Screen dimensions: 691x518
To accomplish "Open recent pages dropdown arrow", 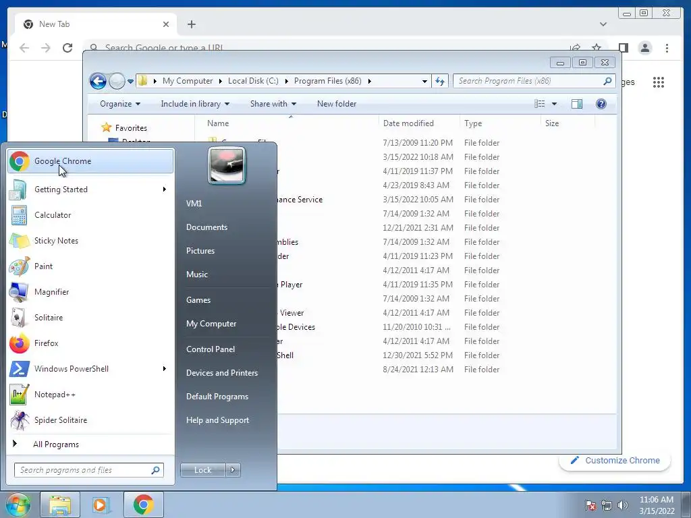I will (x=130, y=81).
